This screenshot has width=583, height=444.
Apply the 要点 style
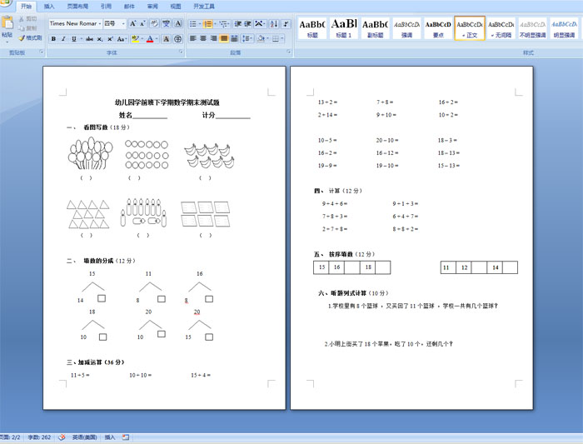coord(438,28)
